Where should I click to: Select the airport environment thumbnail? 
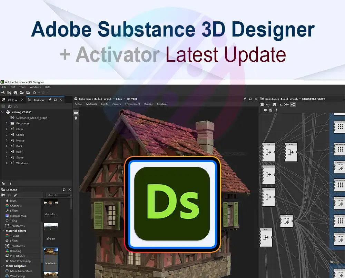click(x=51, y=227)
